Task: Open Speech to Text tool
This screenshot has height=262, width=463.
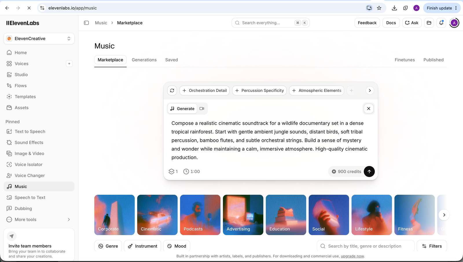Action: tap(39, 198)
